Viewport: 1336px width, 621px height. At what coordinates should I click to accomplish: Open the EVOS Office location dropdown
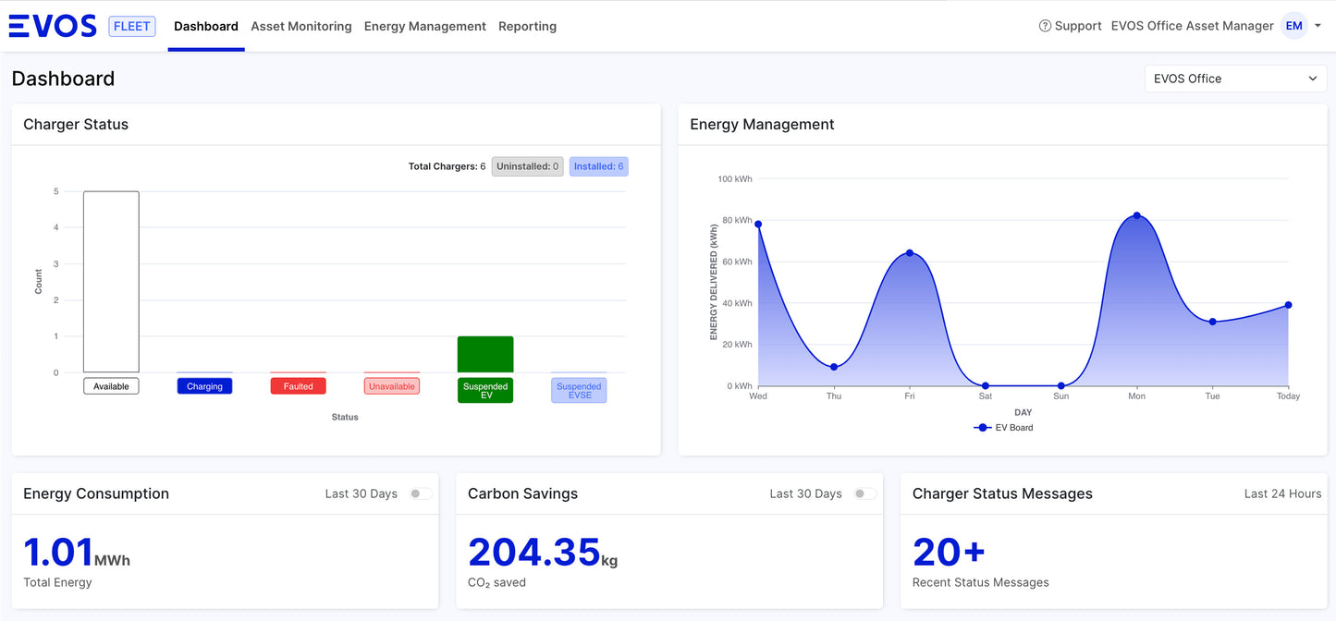point(1235,79)
